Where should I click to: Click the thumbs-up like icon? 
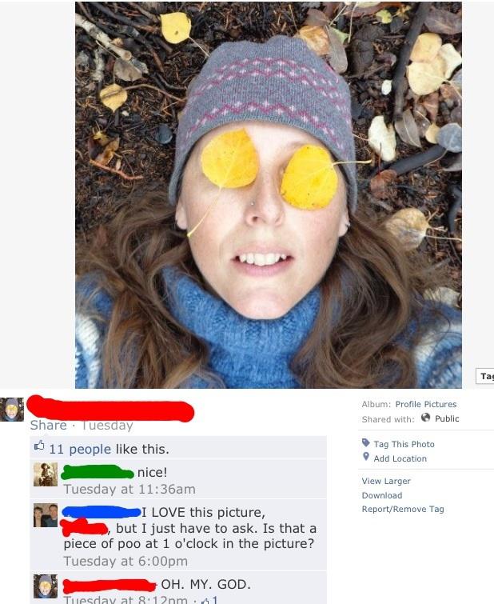point(38,447)
